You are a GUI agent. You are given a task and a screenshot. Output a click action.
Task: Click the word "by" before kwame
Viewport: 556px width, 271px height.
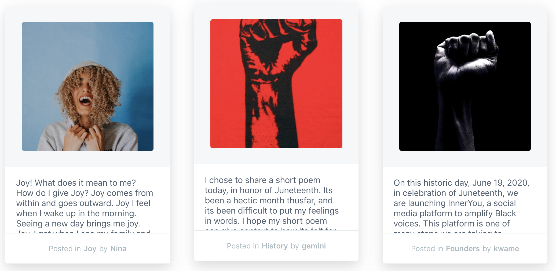pyautogui.click(x=487, y=249)
